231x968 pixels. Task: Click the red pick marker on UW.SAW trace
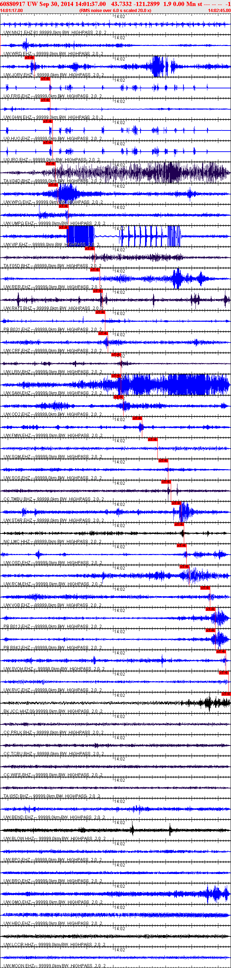coord(116,376)
